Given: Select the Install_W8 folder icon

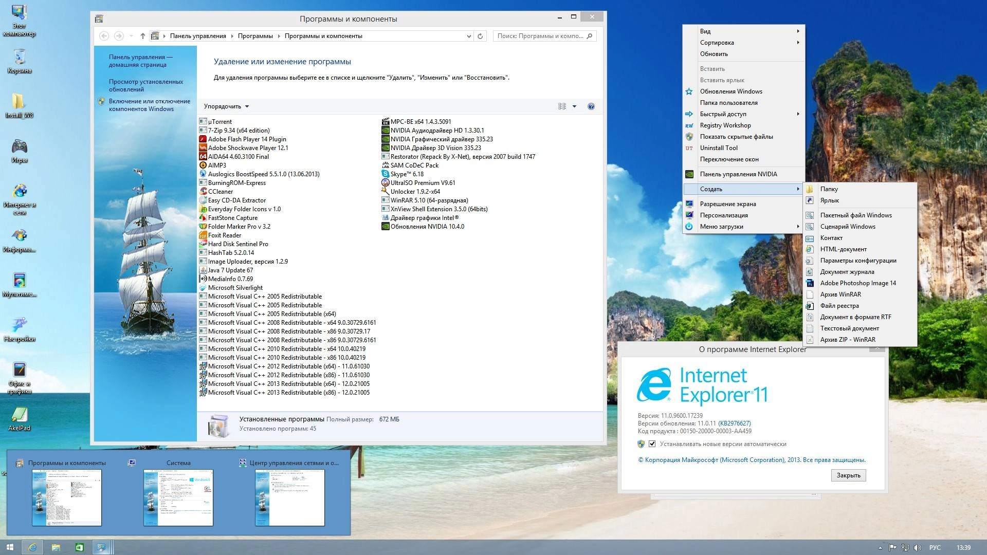Looking at the screenshot, I should (x=19, y=105).
